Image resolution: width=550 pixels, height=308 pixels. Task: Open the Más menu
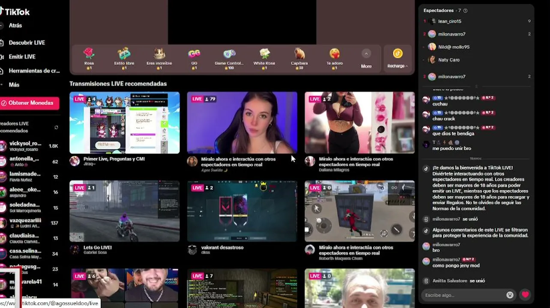pos(10,85)
